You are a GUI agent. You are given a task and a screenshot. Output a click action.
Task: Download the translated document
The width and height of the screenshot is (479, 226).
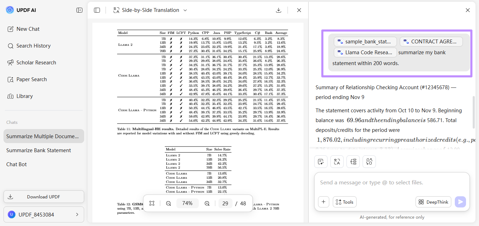pyautogui.click(x=278, y=10)
